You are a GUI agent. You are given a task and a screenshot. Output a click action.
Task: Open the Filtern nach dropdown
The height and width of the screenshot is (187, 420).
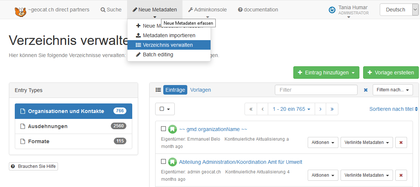393,90
